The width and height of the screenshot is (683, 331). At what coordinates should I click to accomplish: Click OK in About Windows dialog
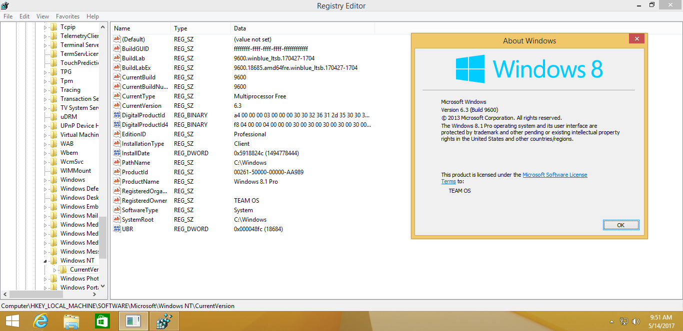(621, 225)
